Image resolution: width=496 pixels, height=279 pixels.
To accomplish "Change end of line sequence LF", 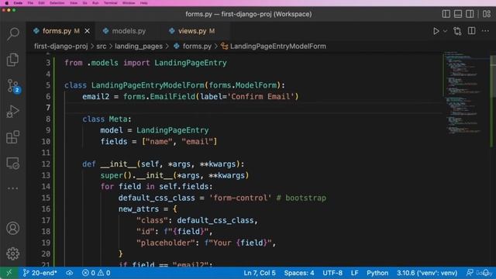I will (x=355, y=273).
